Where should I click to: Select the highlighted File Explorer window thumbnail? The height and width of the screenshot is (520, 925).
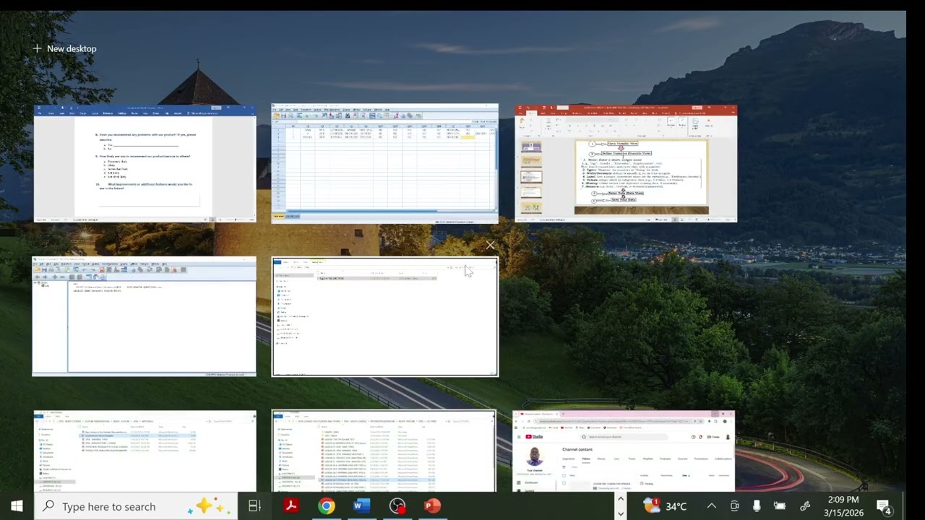pos(384,316)
